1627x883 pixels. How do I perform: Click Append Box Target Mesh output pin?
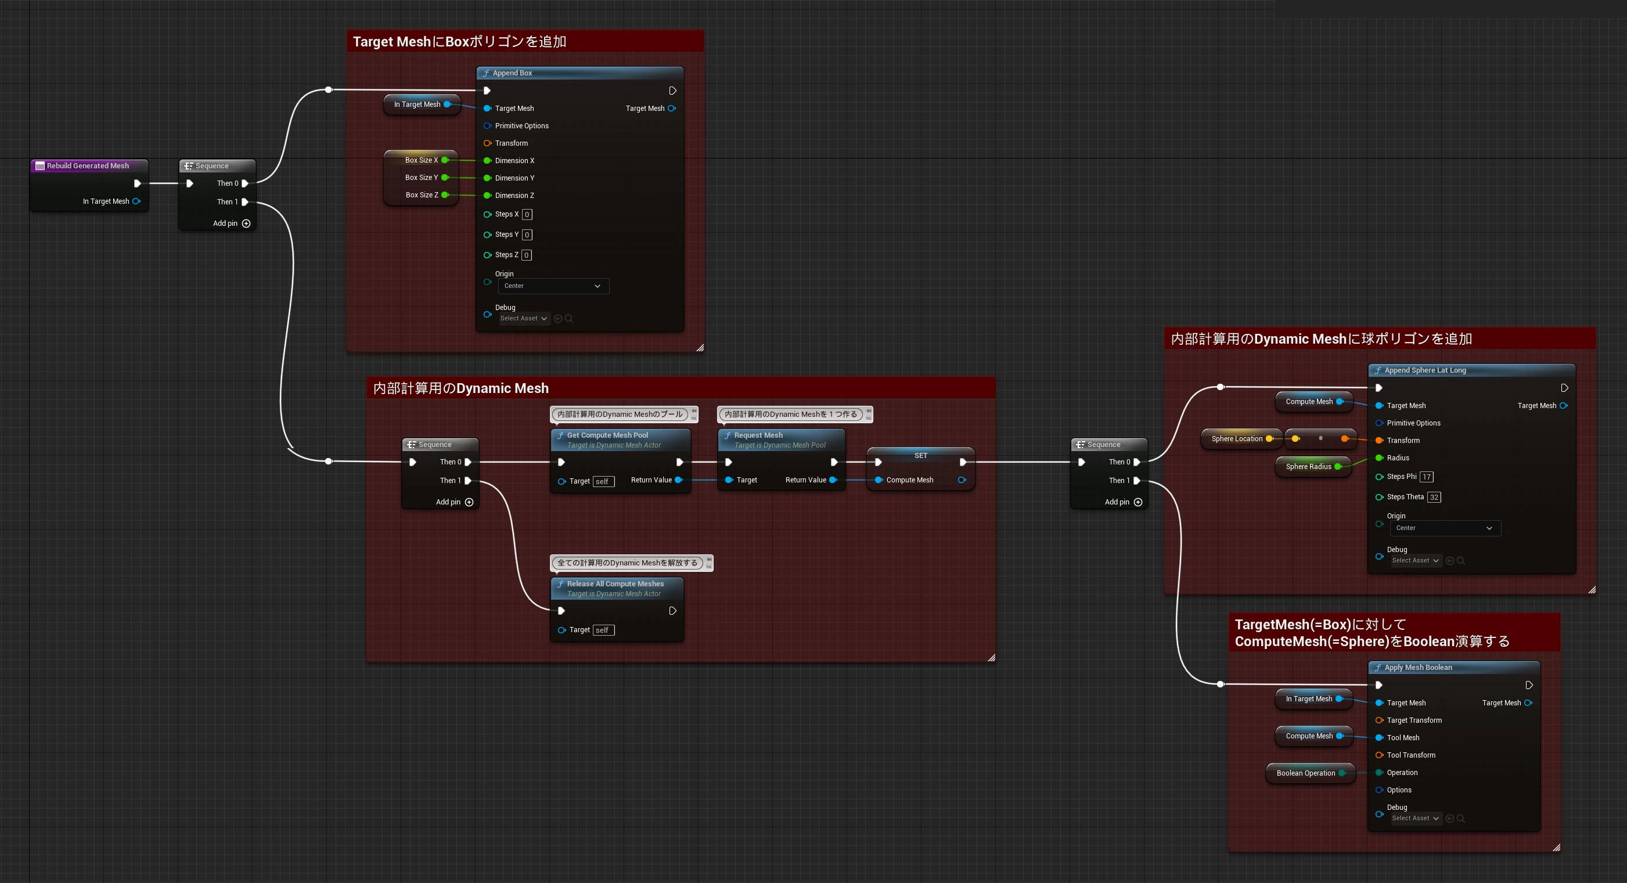672,109
